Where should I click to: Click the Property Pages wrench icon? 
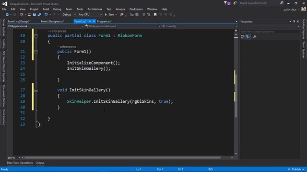tap(255, 37)
